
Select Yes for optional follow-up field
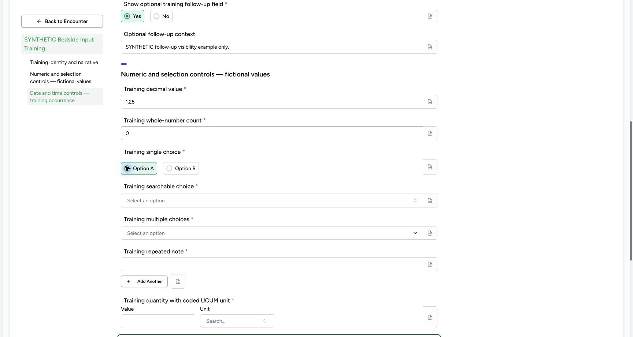point(133,16)
